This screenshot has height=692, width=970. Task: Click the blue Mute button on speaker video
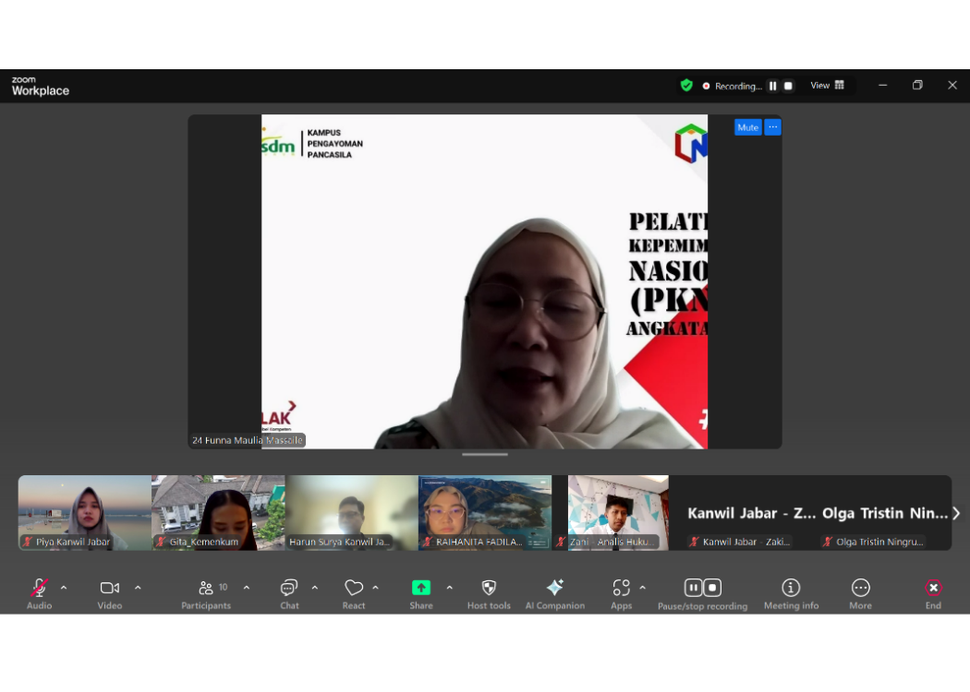pos(747,127)
